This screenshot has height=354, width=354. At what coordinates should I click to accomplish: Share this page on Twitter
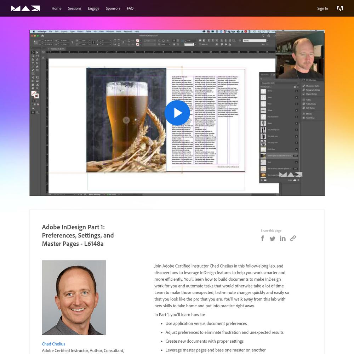[273, 239]
